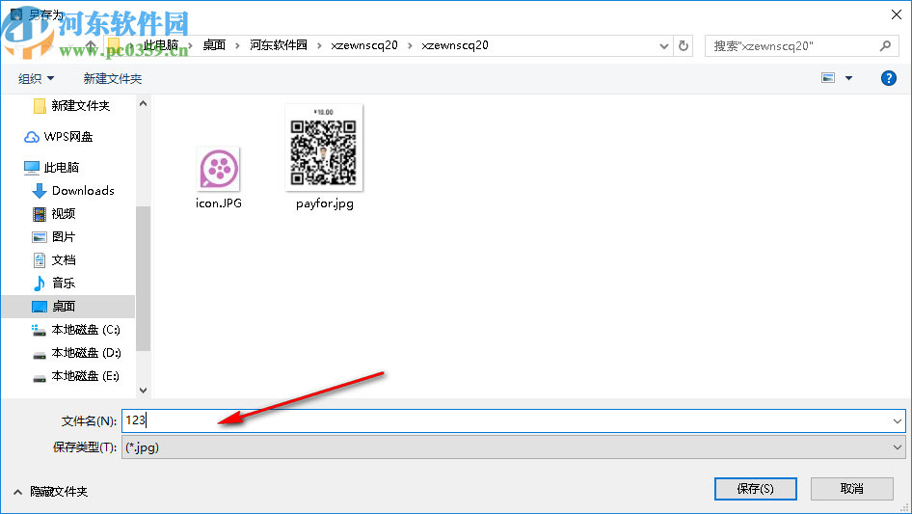Image resolution: width=912 pixels, height=514 pixels.
Task: Click the E: drive icon
Action: click(39, 378)
